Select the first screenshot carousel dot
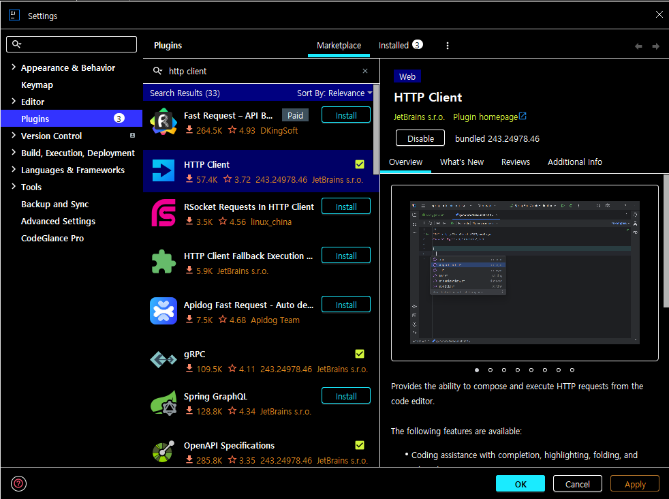 click(477, 370)
